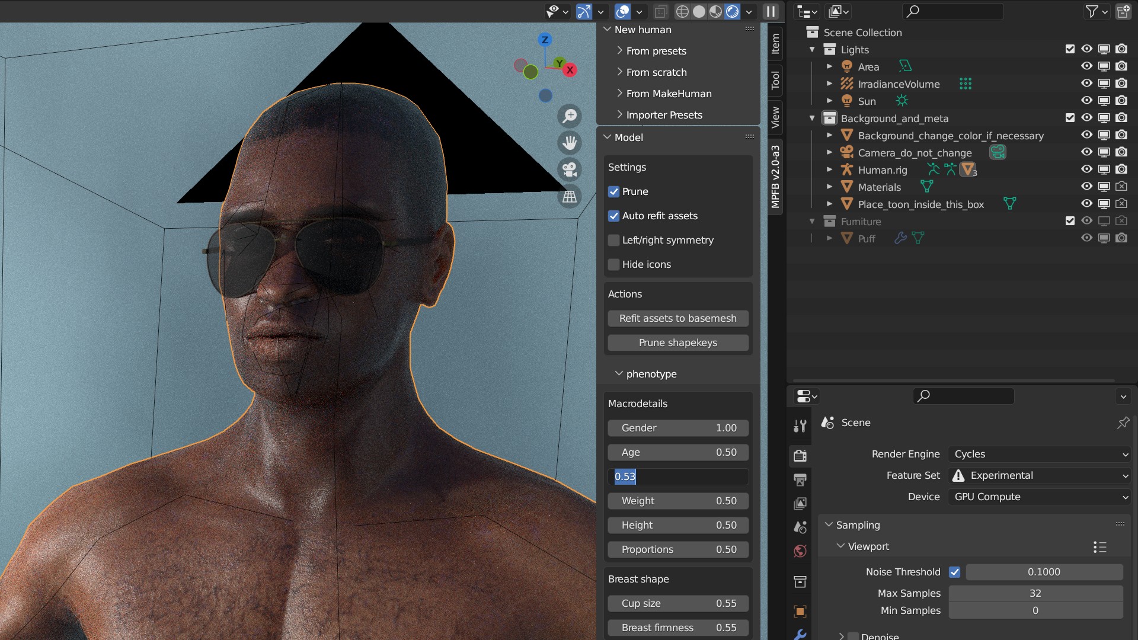Screen dimensions: 1138x640
Task: Select the Place_toon_inside_this_box hook icon
Action: tap(1010, 203)
